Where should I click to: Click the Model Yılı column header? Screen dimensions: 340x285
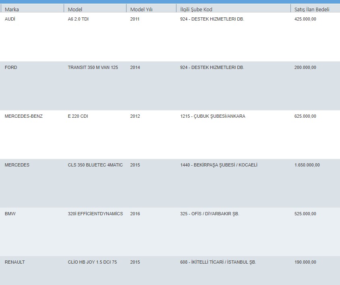tap(141, 9)
